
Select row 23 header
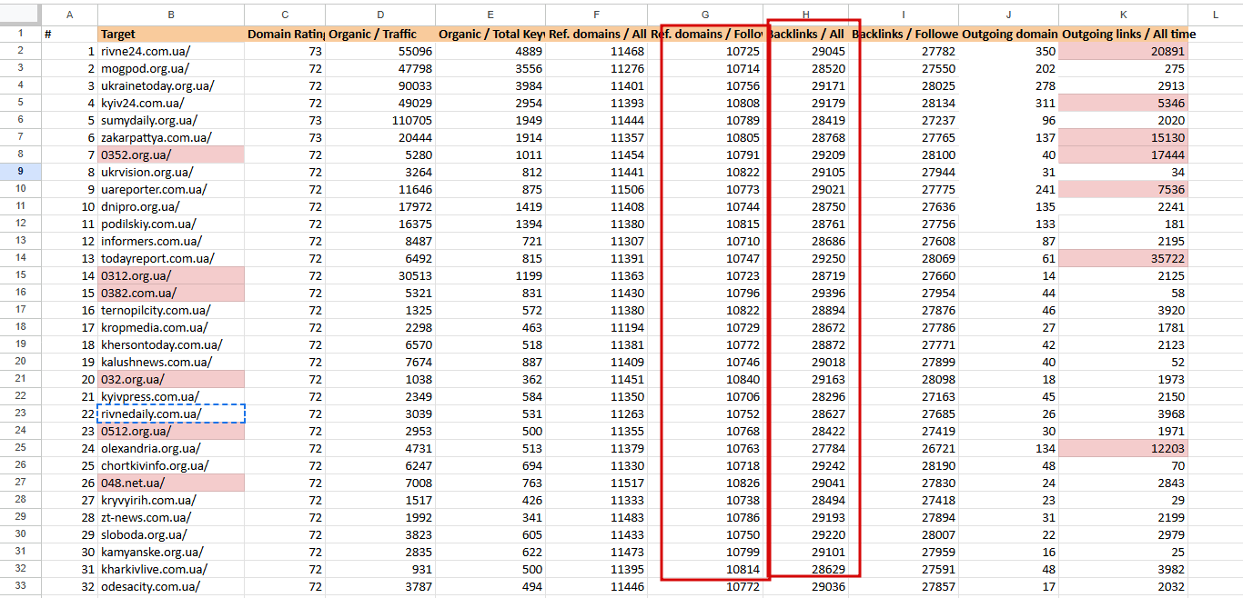20,414
